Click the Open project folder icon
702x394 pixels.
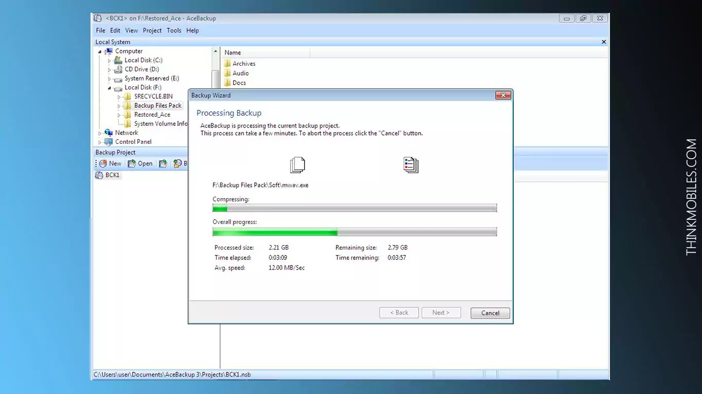[132, 163]
